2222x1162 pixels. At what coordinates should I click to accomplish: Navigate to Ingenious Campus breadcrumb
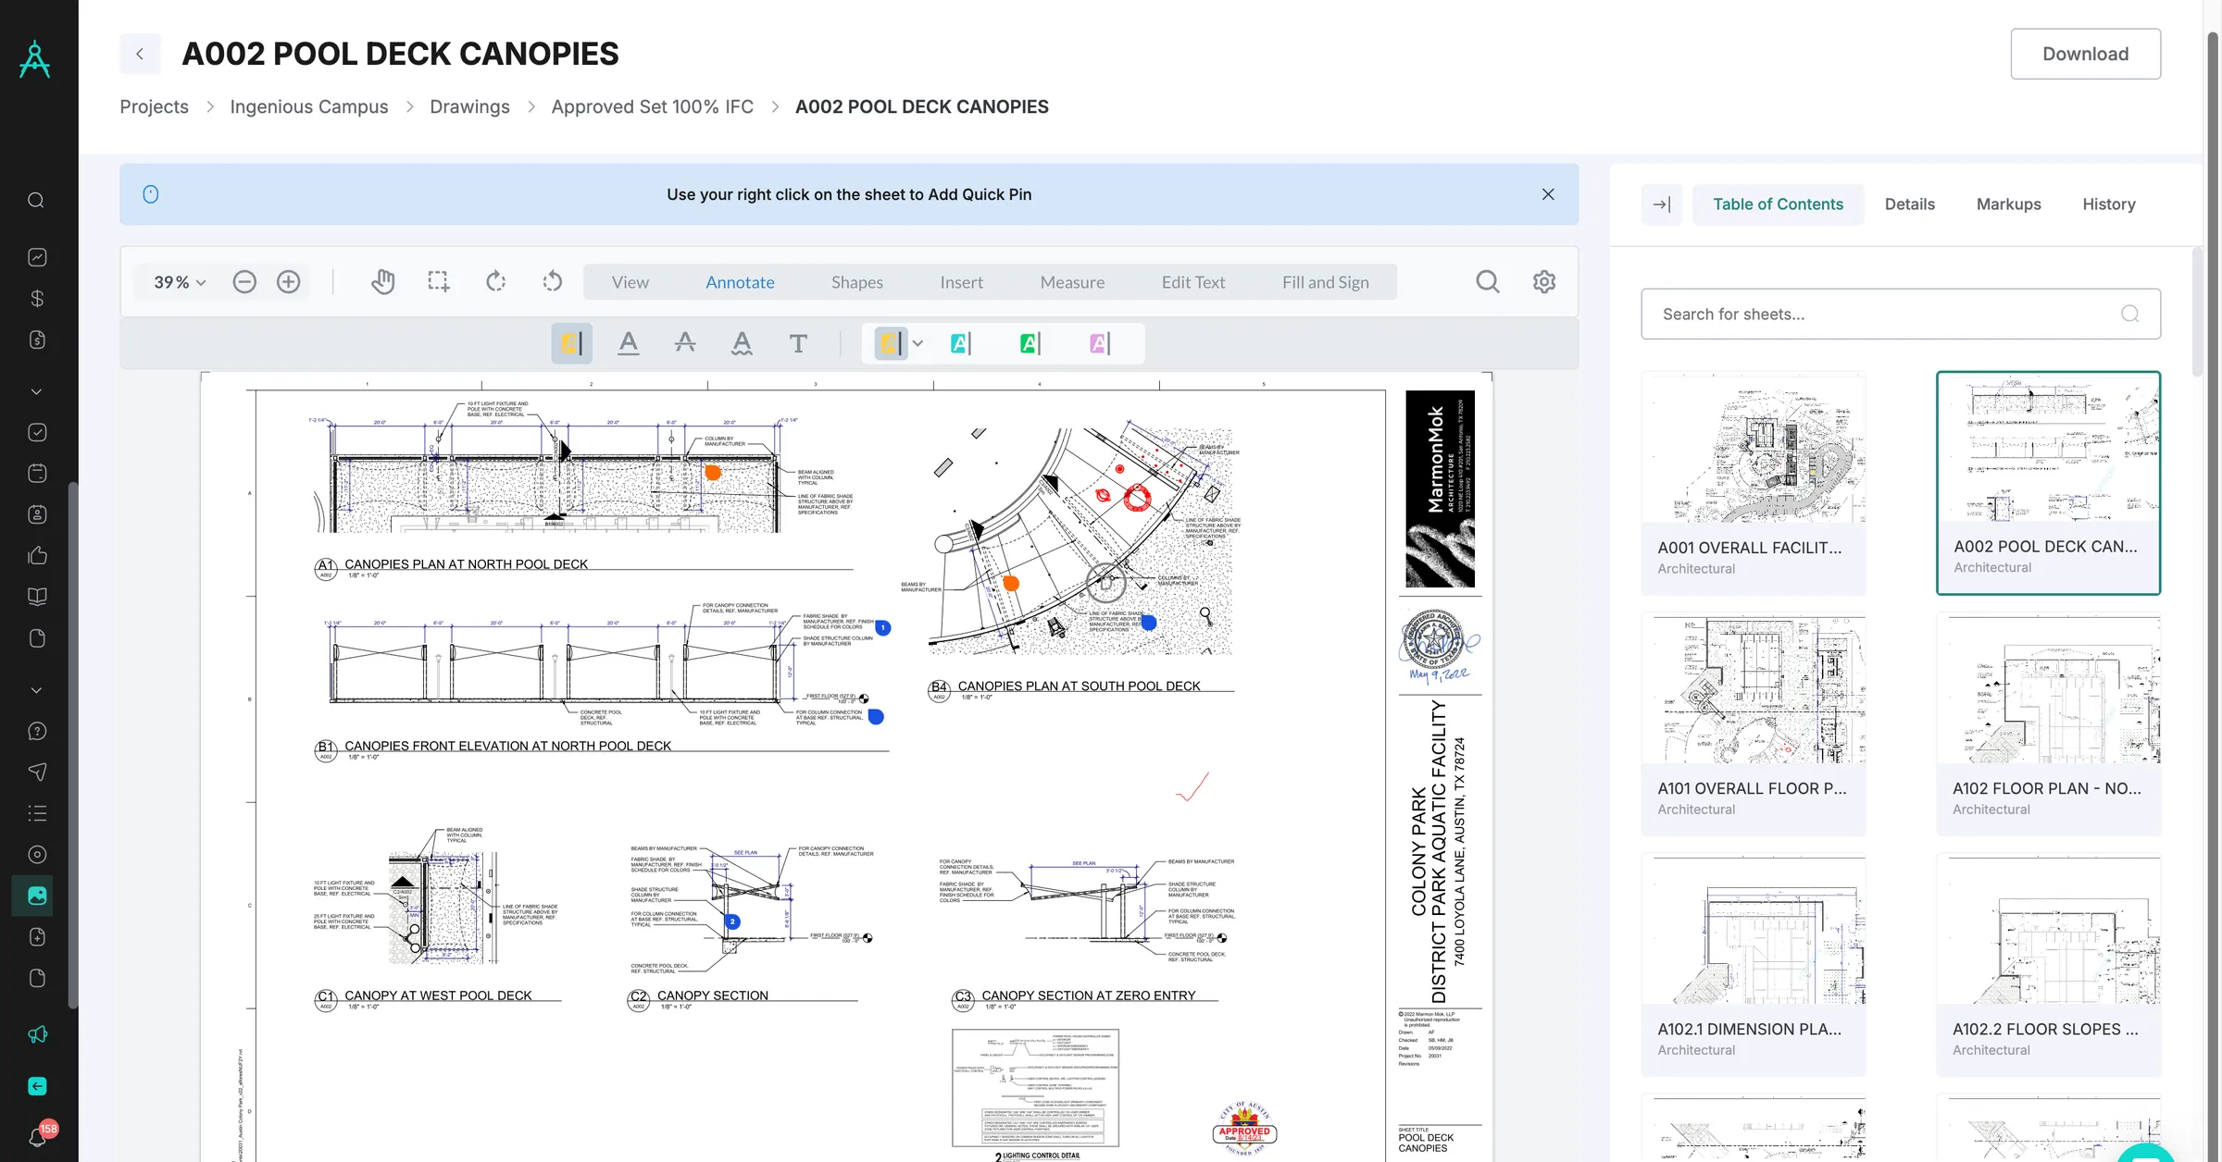[309, 106]
